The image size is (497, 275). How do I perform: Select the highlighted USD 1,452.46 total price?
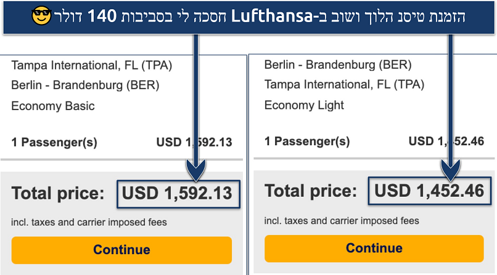coord(429,191)
